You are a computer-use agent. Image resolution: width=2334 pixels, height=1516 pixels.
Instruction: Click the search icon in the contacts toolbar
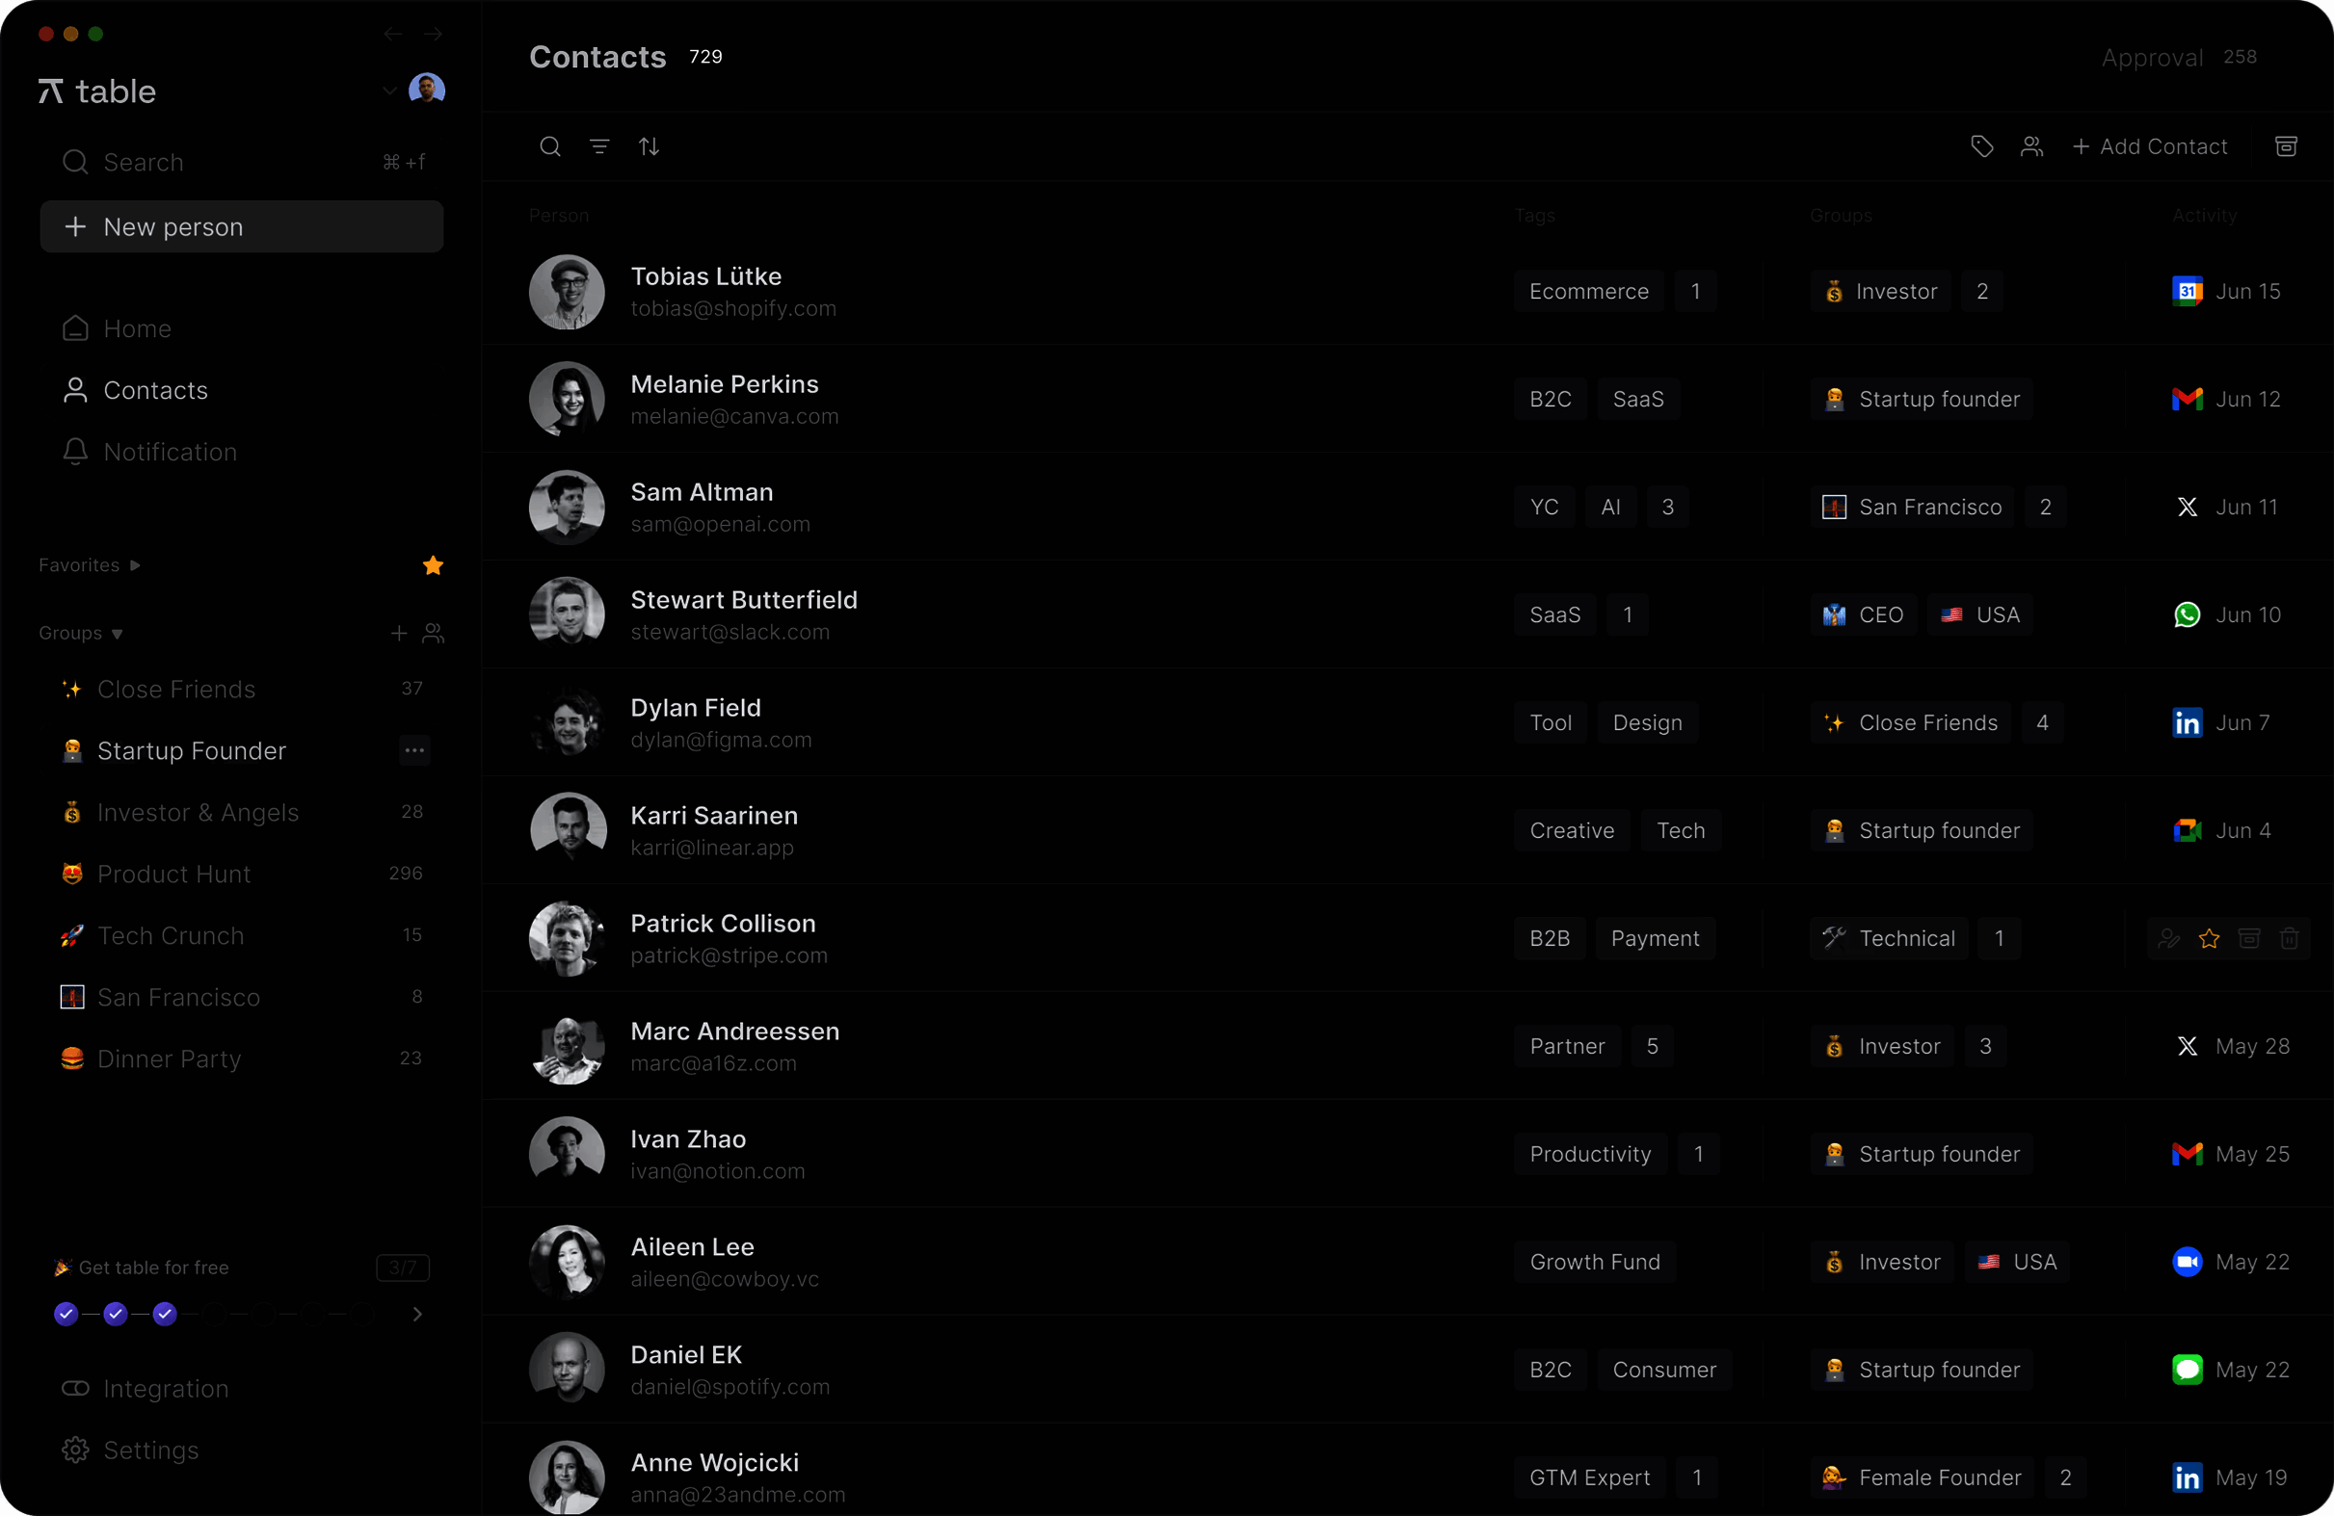point(550,147)
